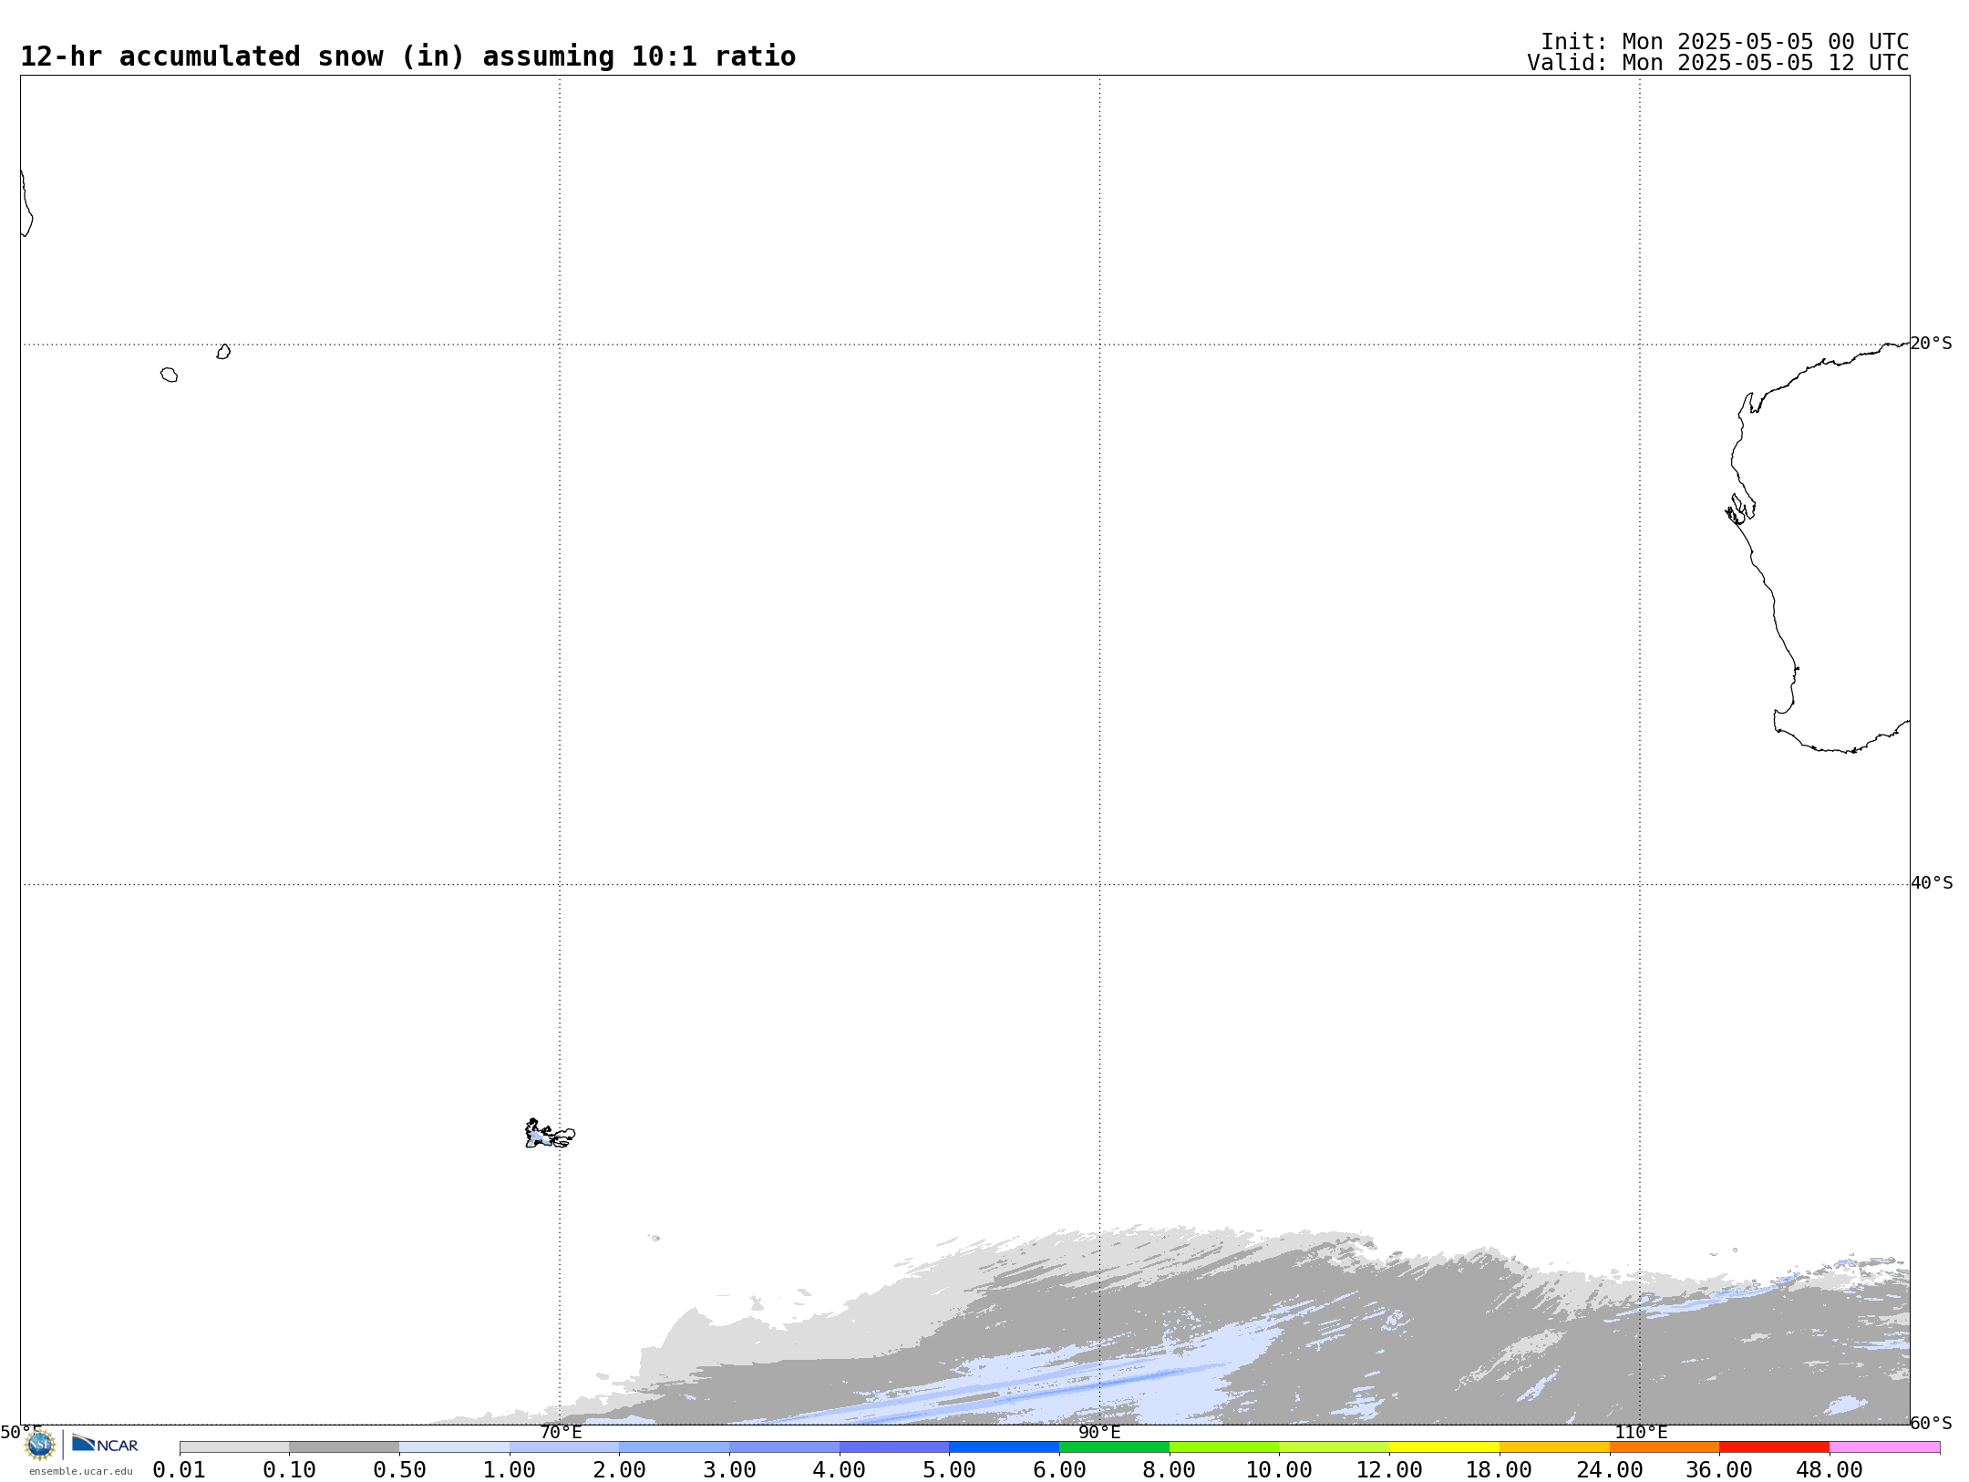
Task: Click the red 36.00 colorbar swatch
Action: 1774,1447
